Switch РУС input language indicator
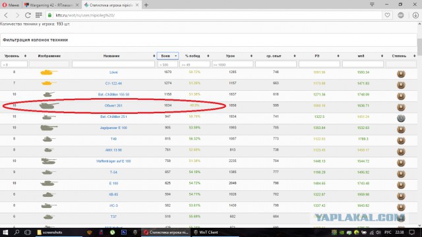Screen dimensions: 422x237 tap(388, 232)
